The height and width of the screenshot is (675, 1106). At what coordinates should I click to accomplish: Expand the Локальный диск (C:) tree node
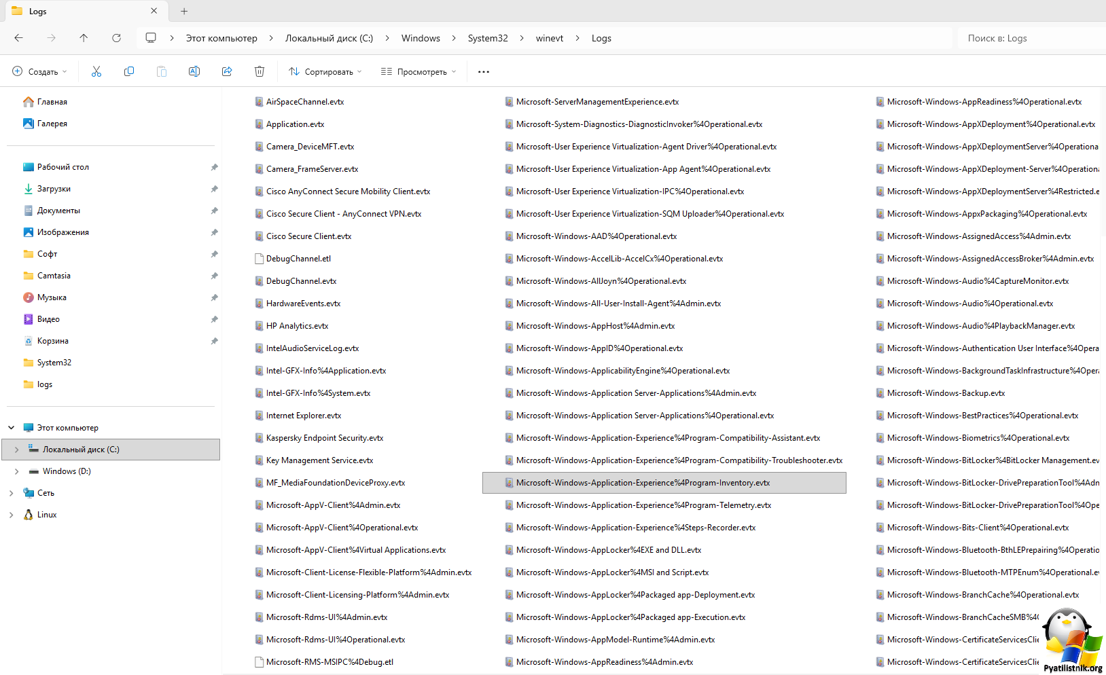[x=17, y=450]
